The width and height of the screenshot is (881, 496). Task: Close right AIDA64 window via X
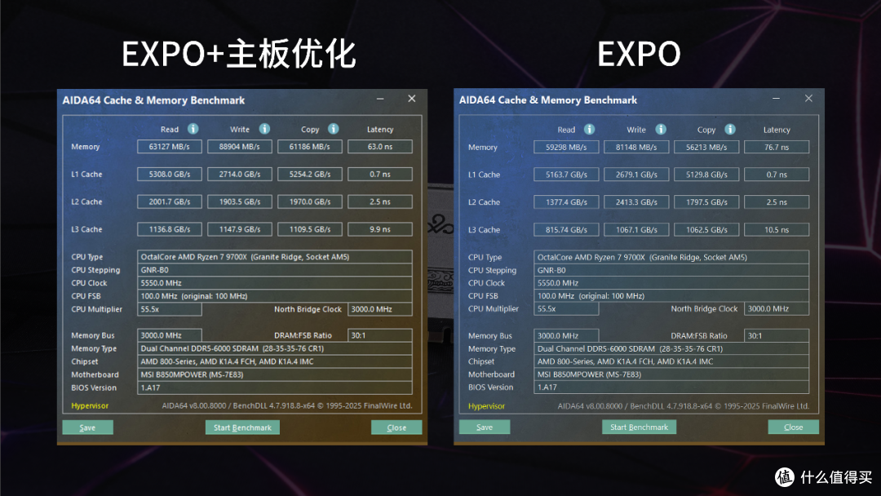(808, 98)
